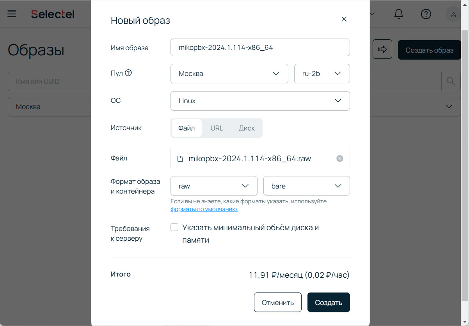Click the image name input field
469x326 pixels.
click(x=260, y=48)
